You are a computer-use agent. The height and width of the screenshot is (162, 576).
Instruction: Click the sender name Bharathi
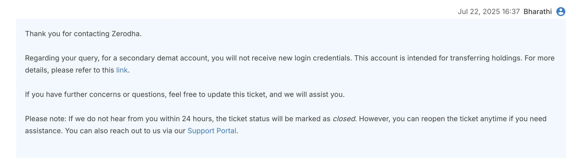click(x=537, y=12)
